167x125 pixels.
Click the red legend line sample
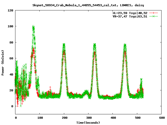click(153, 13)
